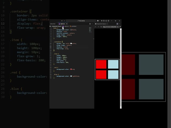Image resolution: width=171 pixels, height=128 pixels.
Task: Click 'display: flex;' on line 12
Action: (62, 47)
